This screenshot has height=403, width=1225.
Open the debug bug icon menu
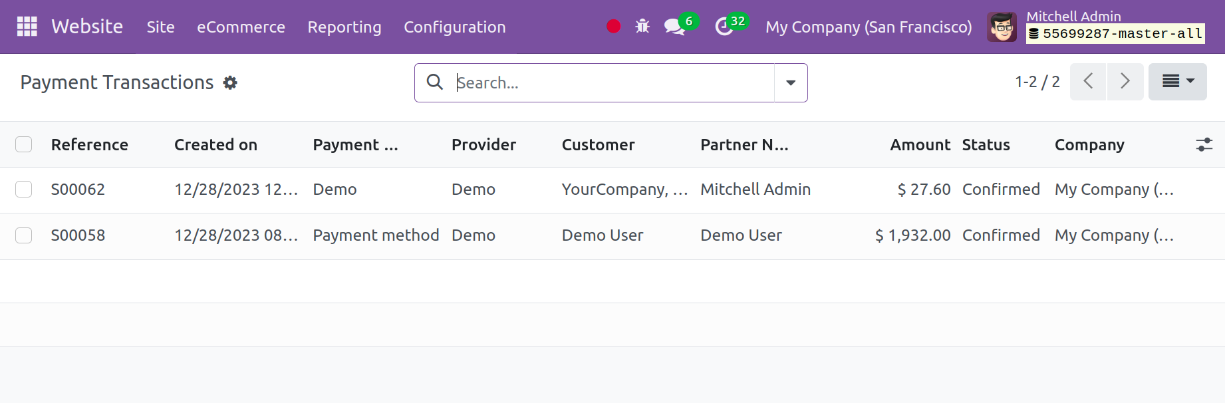click(642, 27)
